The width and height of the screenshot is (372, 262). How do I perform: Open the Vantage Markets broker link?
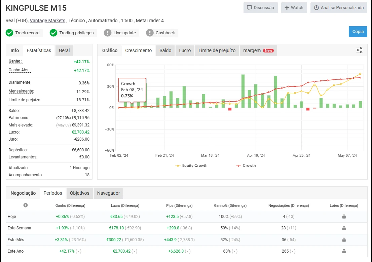pyautogui.click(x=47, y=21)
